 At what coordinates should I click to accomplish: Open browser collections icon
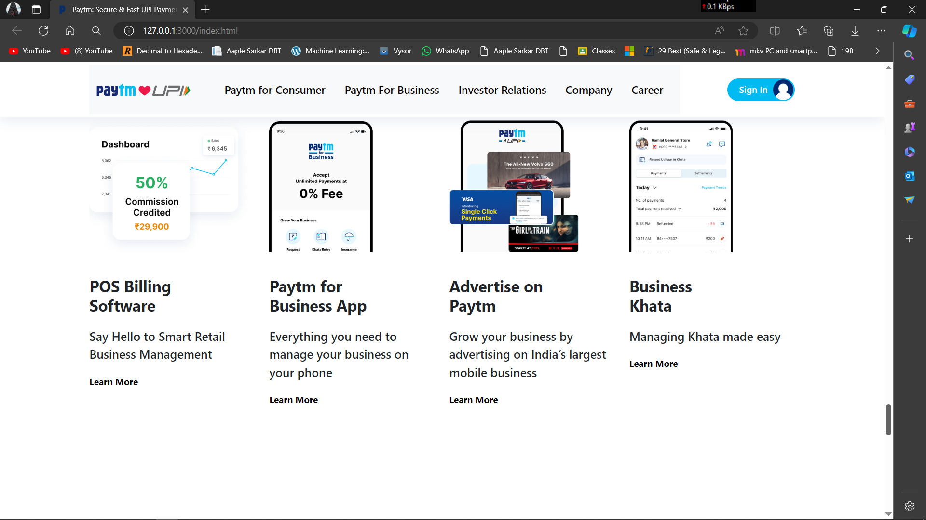coord(829,31)
